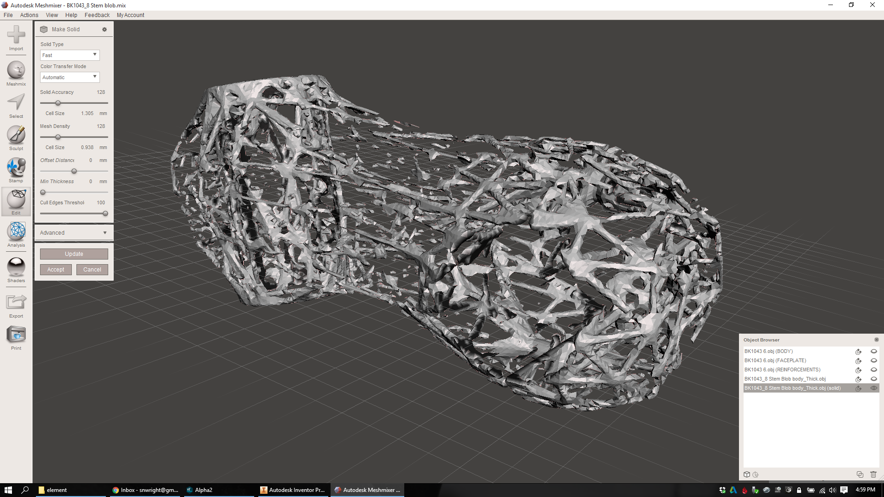This screenshot has width=884, height=497.
Task: Duplicate the selected object
Action: 860,474
